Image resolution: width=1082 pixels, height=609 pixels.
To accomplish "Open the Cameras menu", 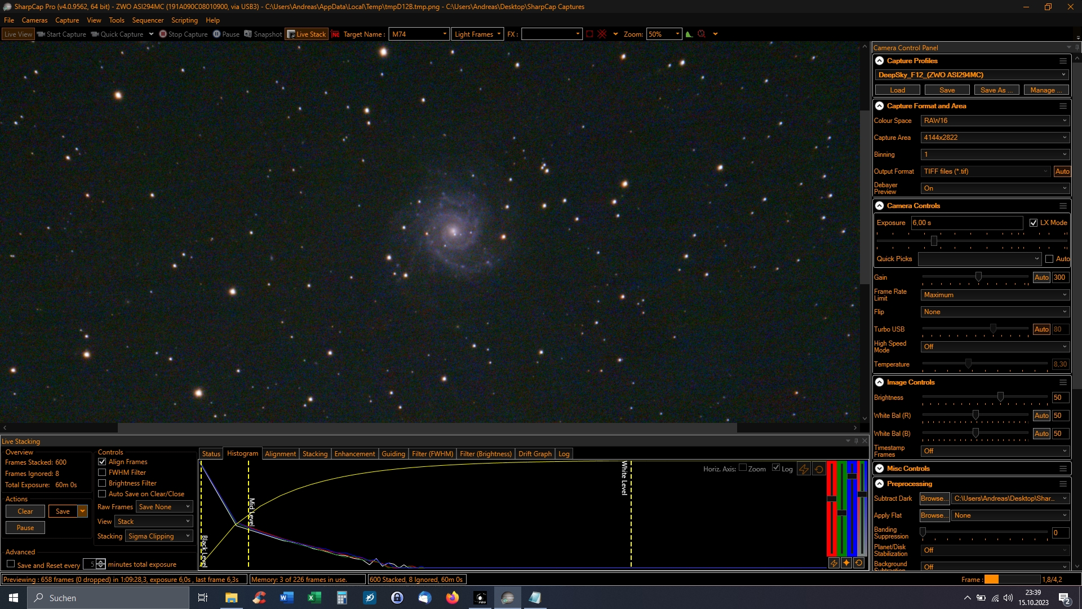I will click(x=34, y=20).
